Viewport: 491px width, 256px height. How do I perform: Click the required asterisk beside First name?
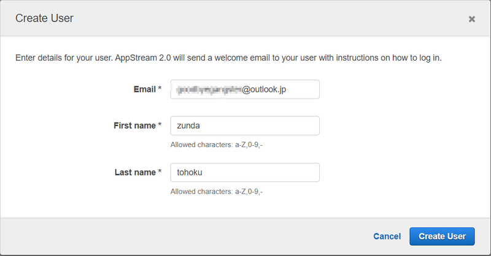[x=160, y=126]
